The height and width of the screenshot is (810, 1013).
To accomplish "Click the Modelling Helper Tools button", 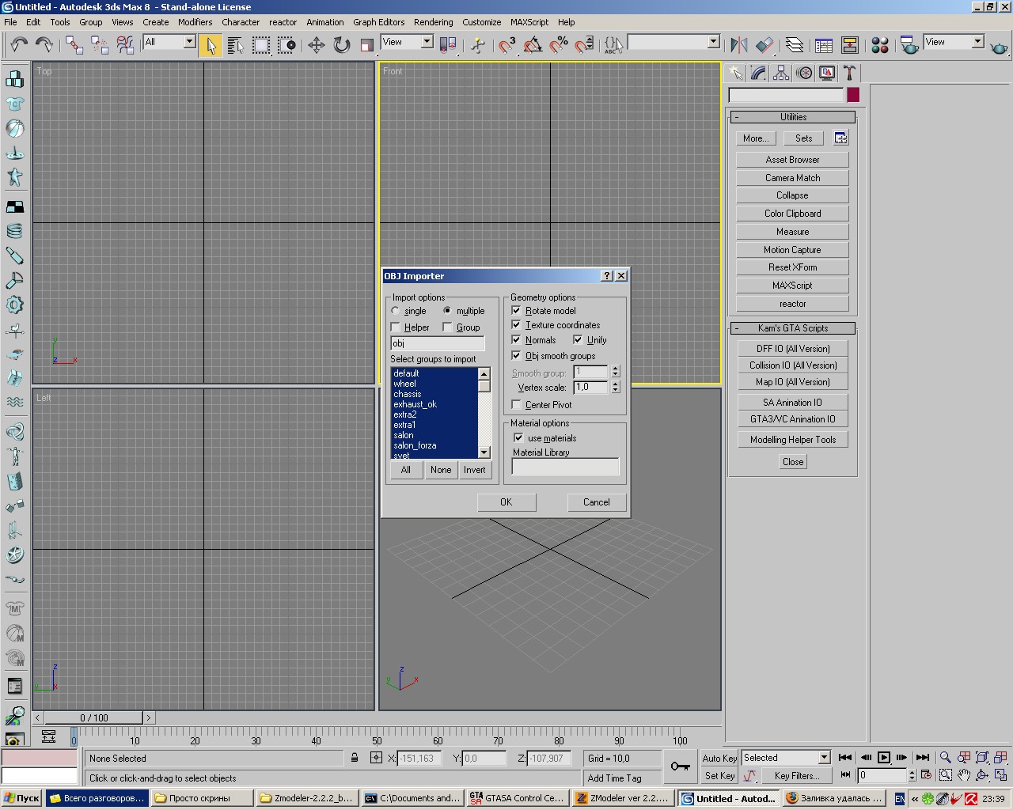I will pyautogui.click(x=793, y=440).
